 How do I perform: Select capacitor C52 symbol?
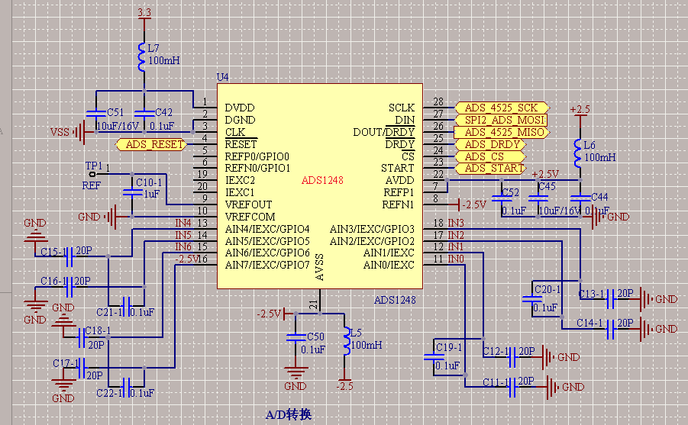(502, 198)
